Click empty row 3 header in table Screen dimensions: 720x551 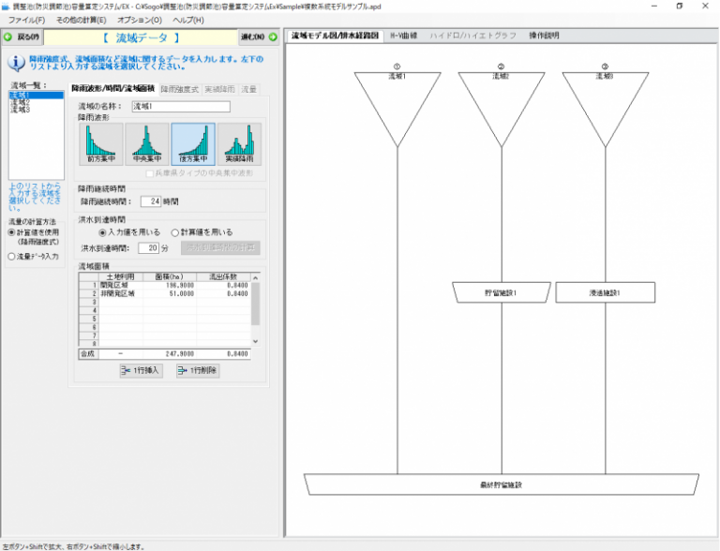(89, 302)
